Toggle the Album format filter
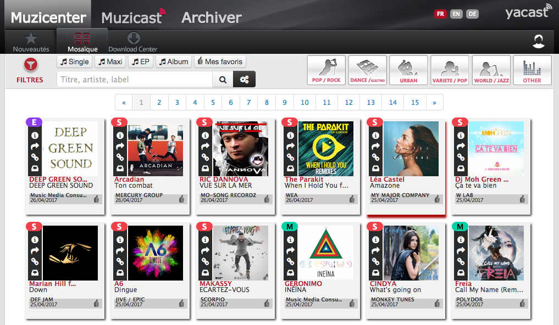This screenshot has width=559, height=325. pyautogui.click(x=174, y=62)
